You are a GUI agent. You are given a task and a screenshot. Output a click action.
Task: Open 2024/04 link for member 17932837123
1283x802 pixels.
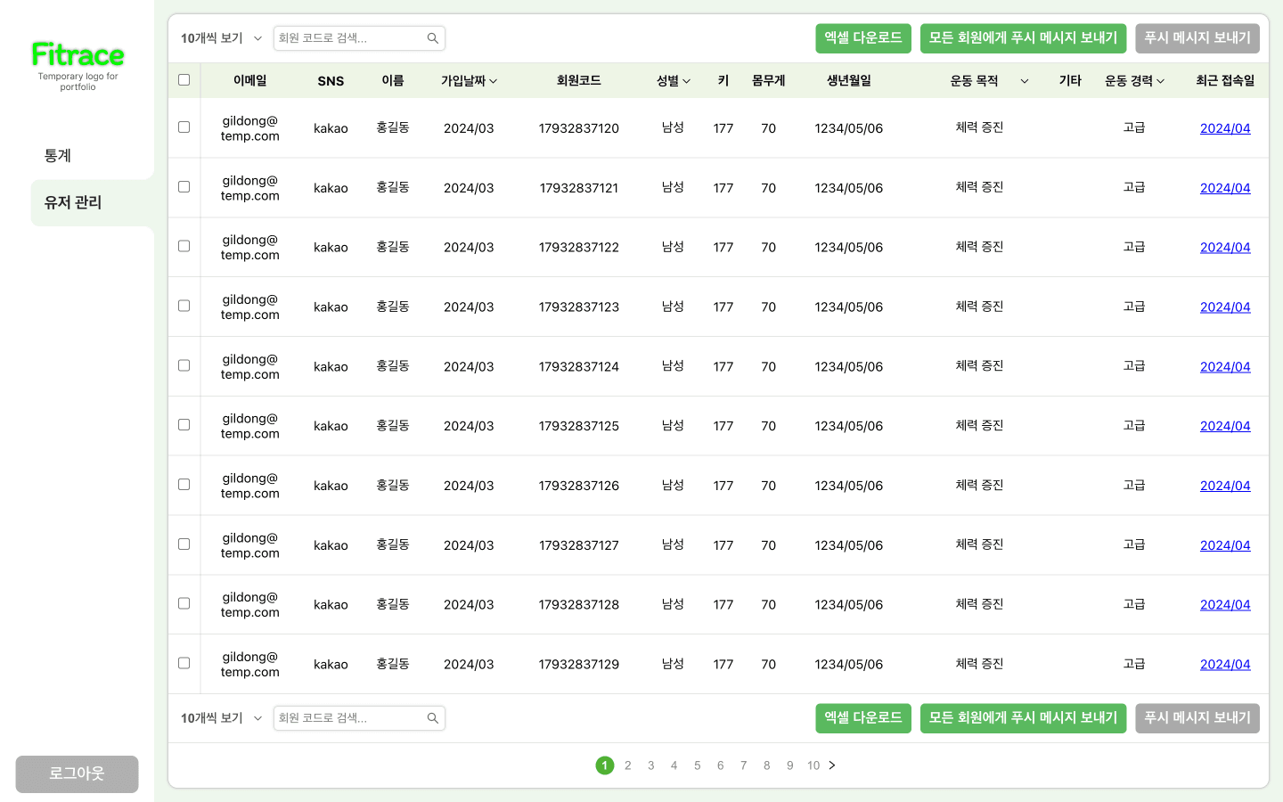(1224, 307)
